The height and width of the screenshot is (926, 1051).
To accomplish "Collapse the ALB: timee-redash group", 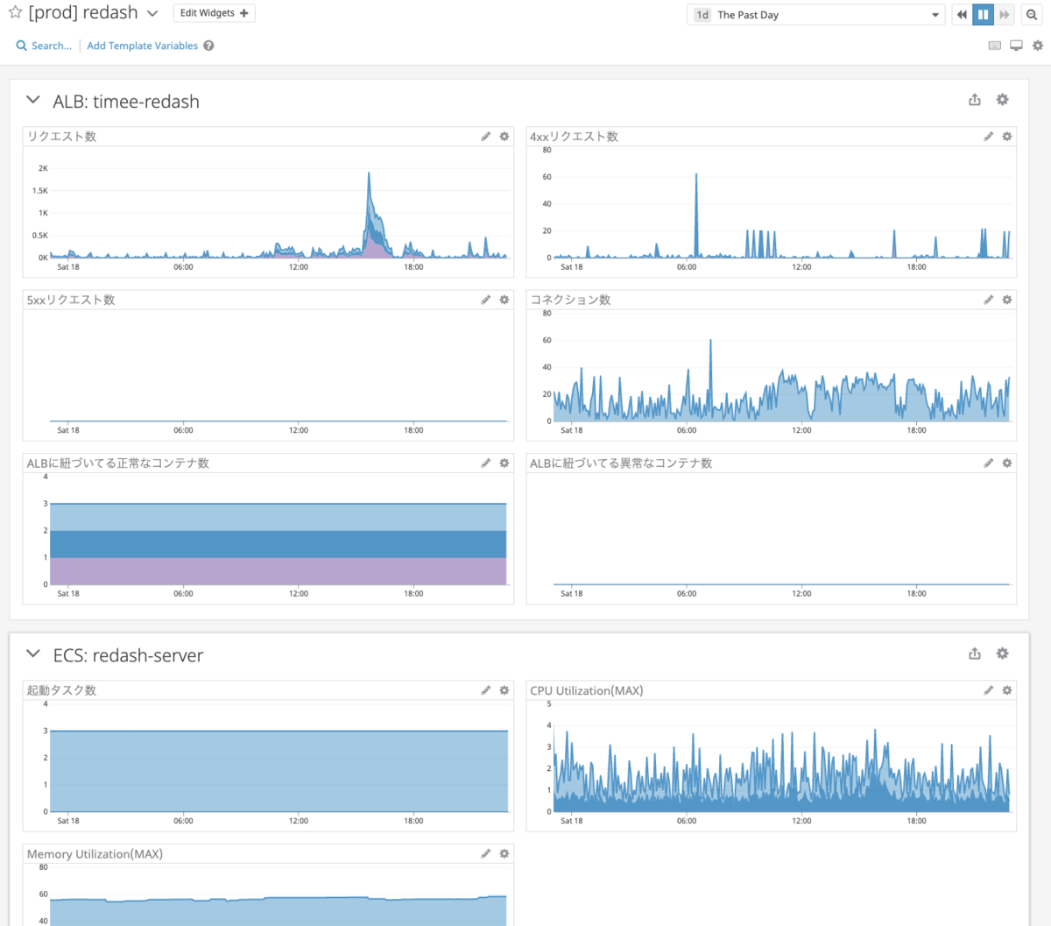I will [x=33, y=100].
